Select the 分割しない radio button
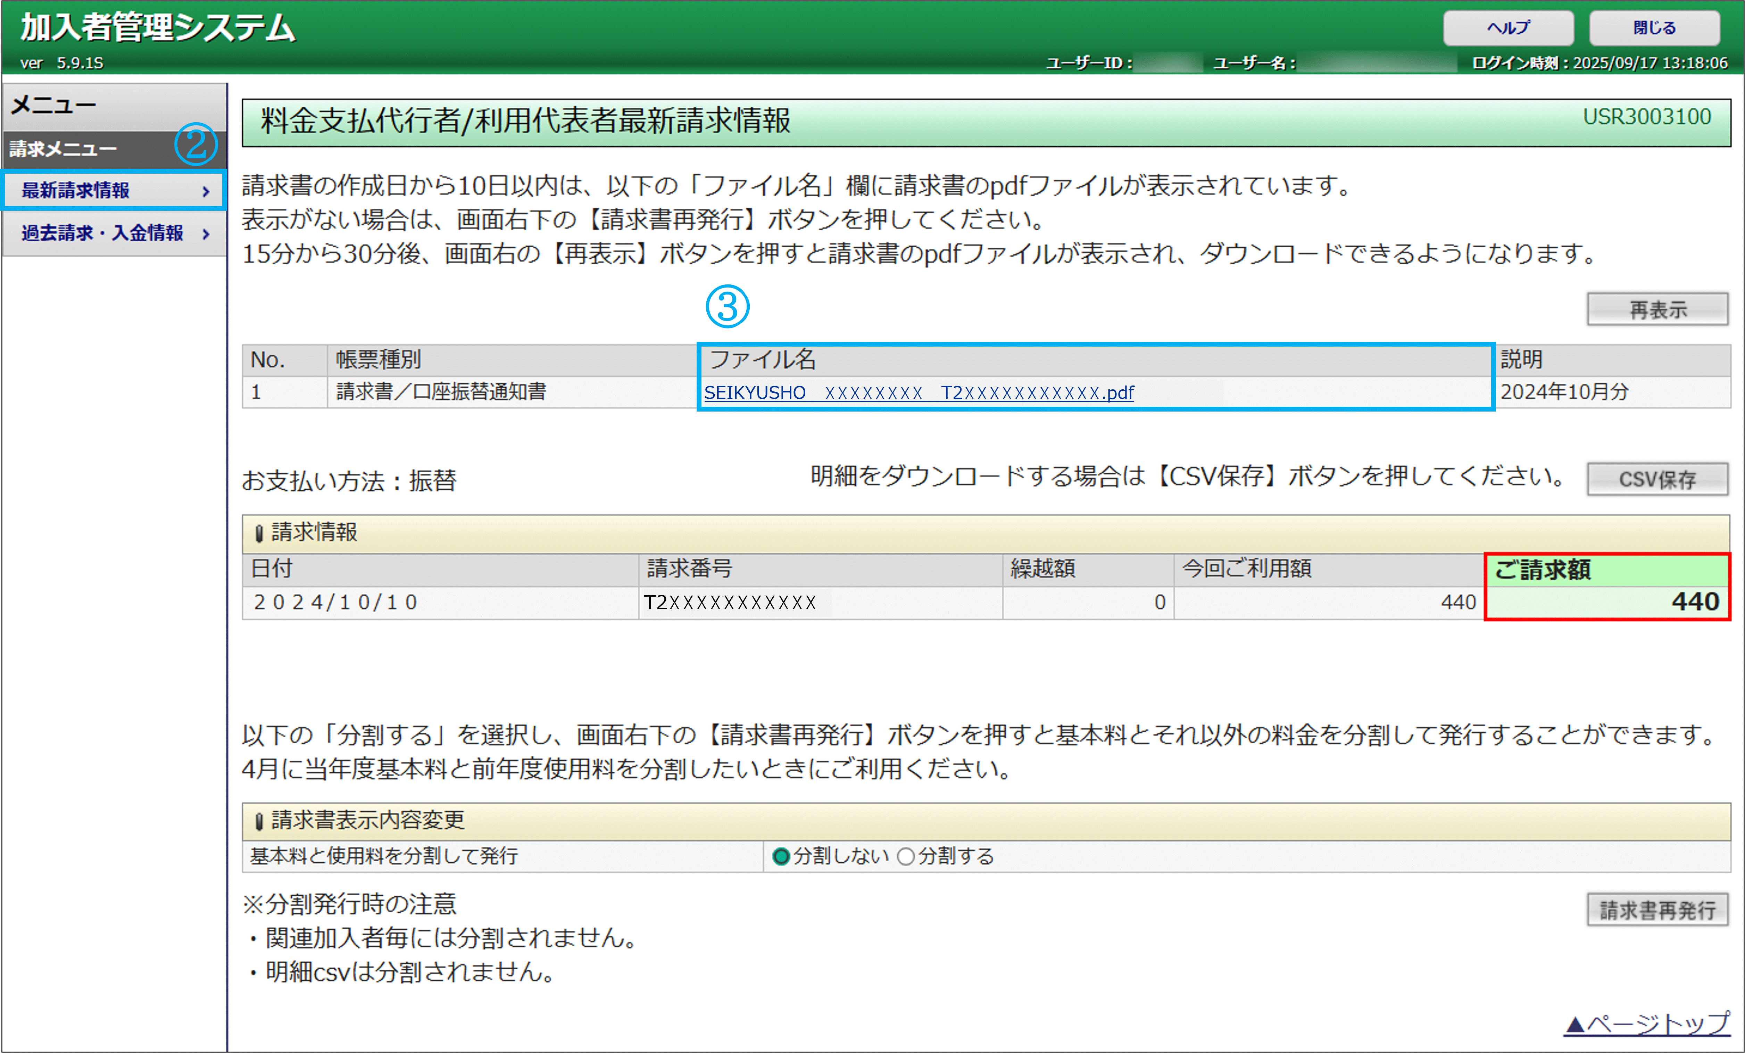This screenshot has height=1053, width=1745. point(781,857)
